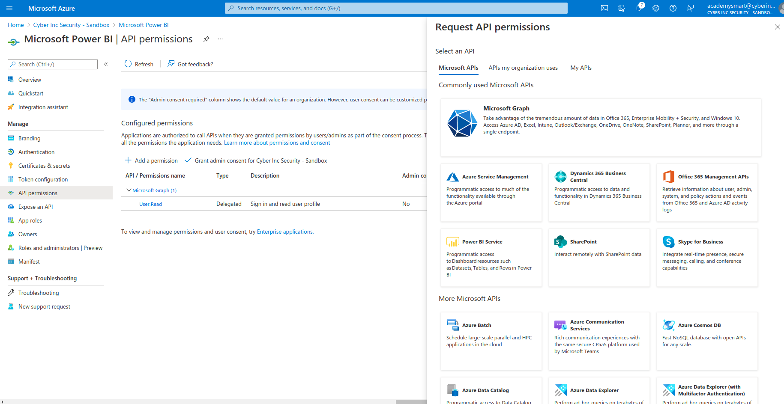Focus the left menu Search (Ctrl+/) box
This screenshot has height=404, width=784.
point(53,64)
